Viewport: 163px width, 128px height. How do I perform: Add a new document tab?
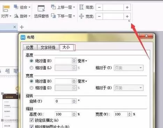coord(22,27)
